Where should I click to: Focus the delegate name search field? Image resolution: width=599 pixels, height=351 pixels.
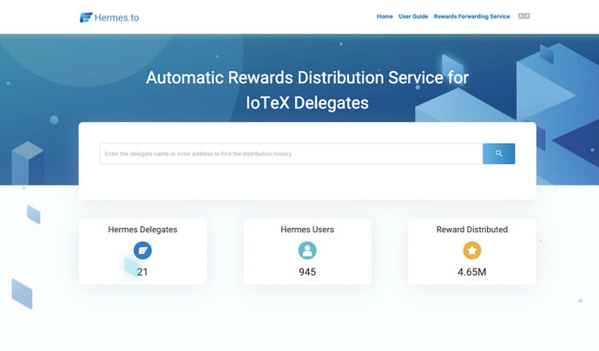[x=291, y=153]
